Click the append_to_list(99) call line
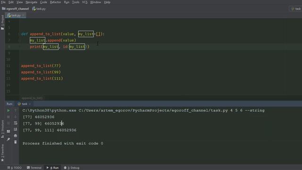 tap(41, 72)
